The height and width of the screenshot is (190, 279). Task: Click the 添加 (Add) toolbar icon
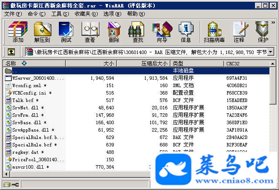(18, 32)
